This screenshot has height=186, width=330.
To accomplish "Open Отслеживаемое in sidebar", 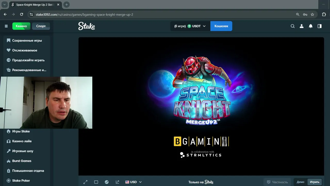I will pos(27,50).
